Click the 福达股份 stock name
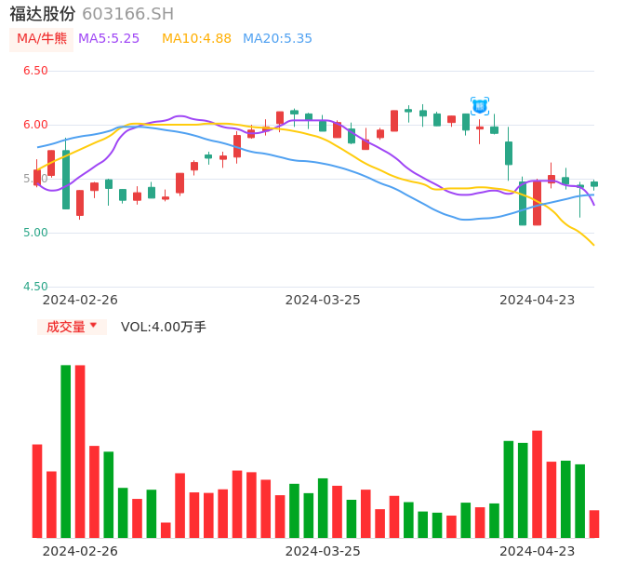Screen dimensions: 638x564 coord(43,14)
